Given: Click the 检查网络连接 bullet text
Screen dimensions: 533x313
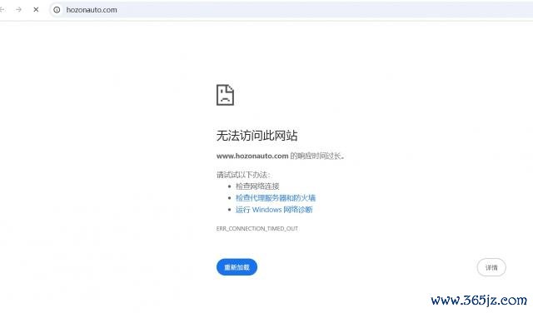Looking at the screenshot, I should click(257, 186).
